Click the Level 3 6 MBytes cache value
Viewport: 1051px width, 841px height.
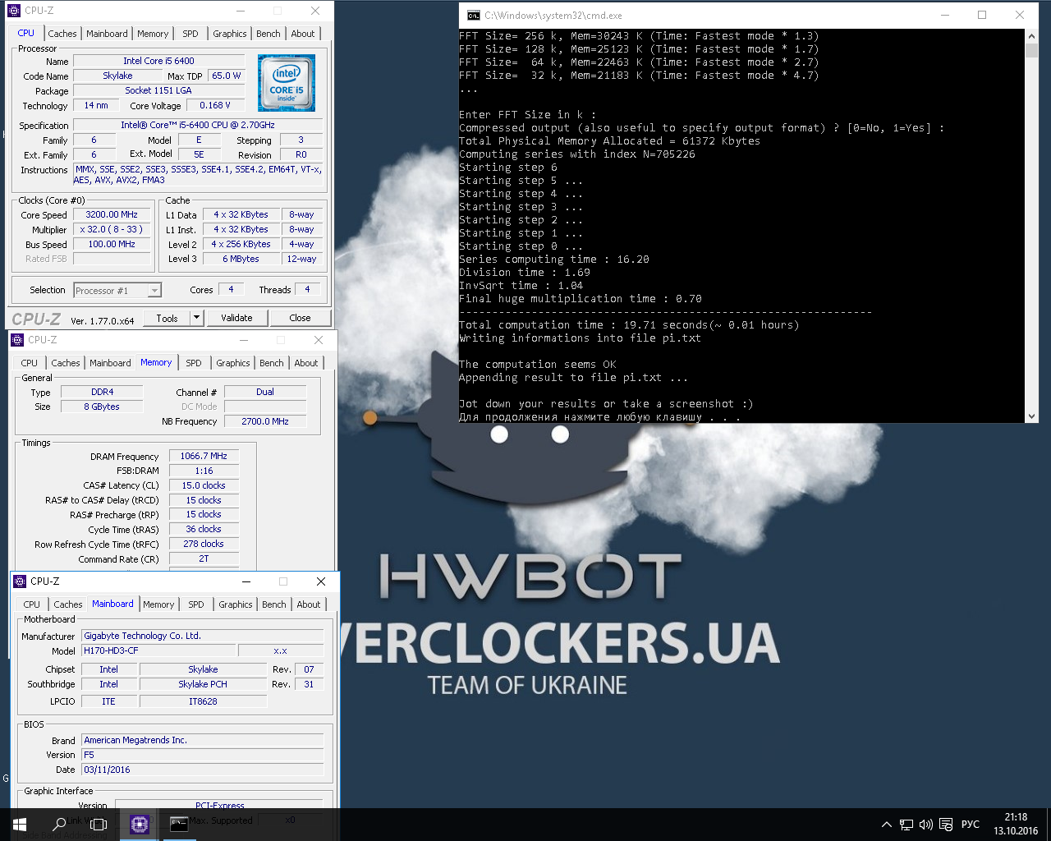(241, 259)
